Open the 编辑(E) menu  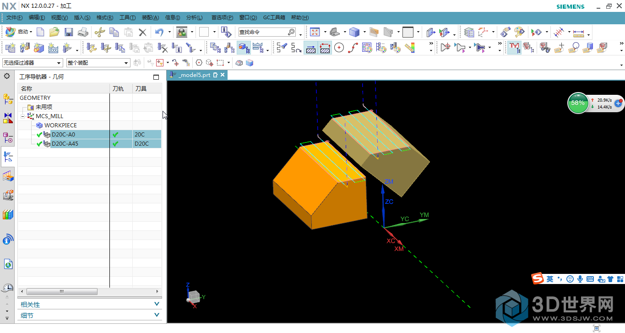pyautogui.click(x=37, y=17)
